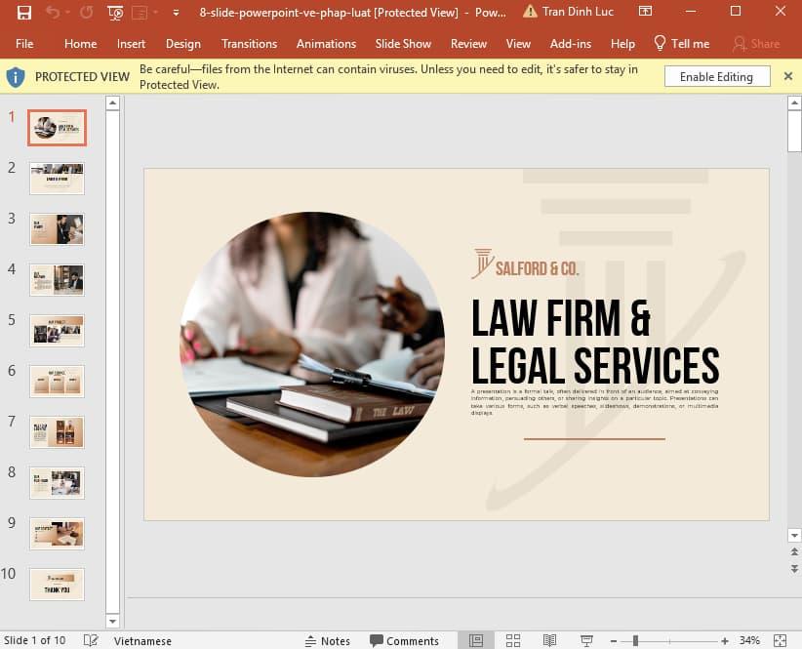Switch to the Transitions tab
802x649 pixels.
pyautogui.click(x=249, y=44)
